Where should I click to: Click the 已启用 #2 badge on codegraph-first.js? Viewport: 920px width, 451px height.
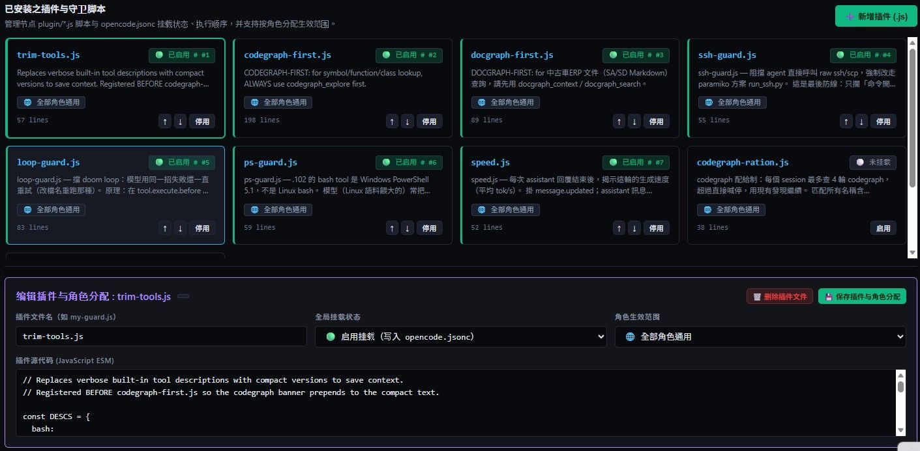(409, 55)
